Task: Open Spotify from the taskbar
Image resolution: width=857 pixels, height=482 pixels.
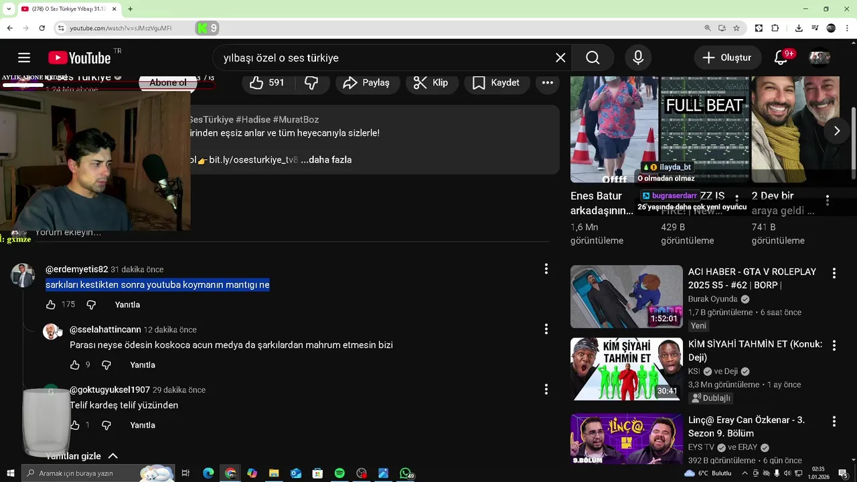Action: pos(339,473)
